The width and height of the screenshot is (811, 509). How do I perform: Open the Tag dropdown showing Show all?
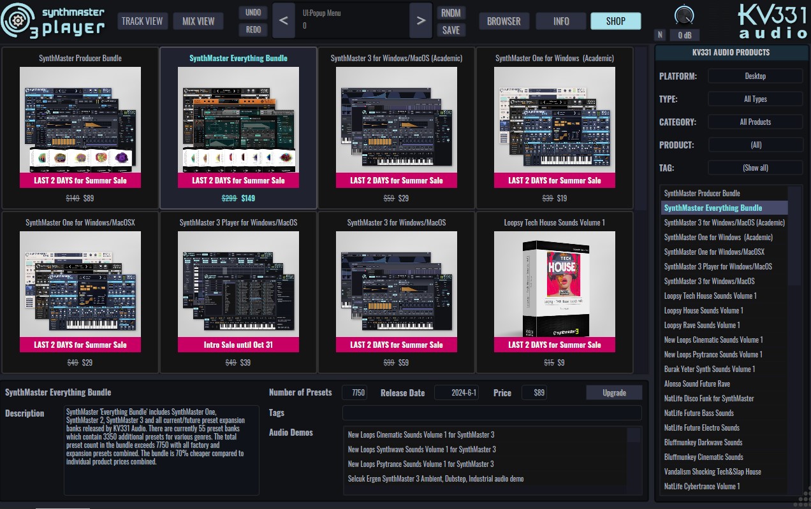coord(755,168)
